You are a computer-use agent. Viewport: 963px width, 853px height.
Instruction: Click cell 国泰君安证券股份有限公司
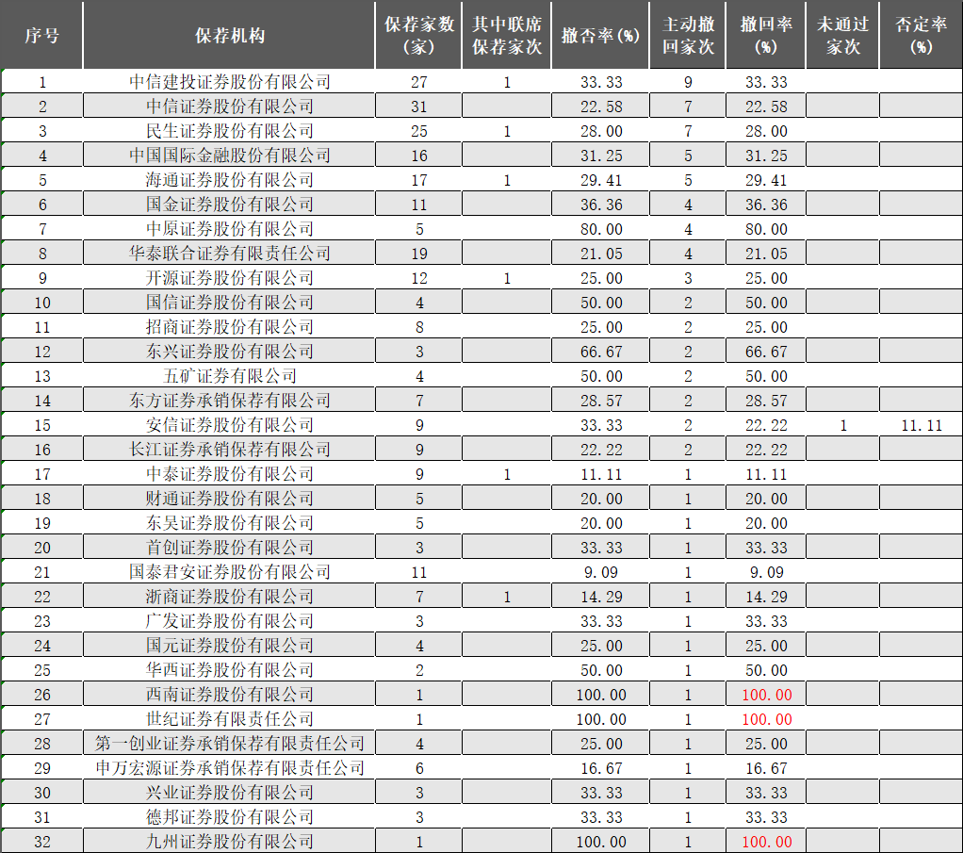[x=229, y=572]
